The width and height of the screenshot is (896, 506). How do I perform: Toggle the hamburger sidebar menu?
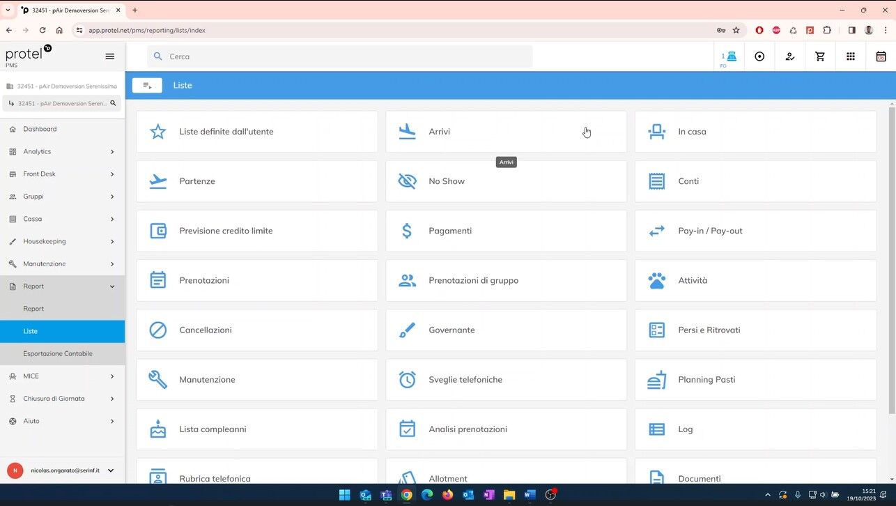[x=109, y=56]
